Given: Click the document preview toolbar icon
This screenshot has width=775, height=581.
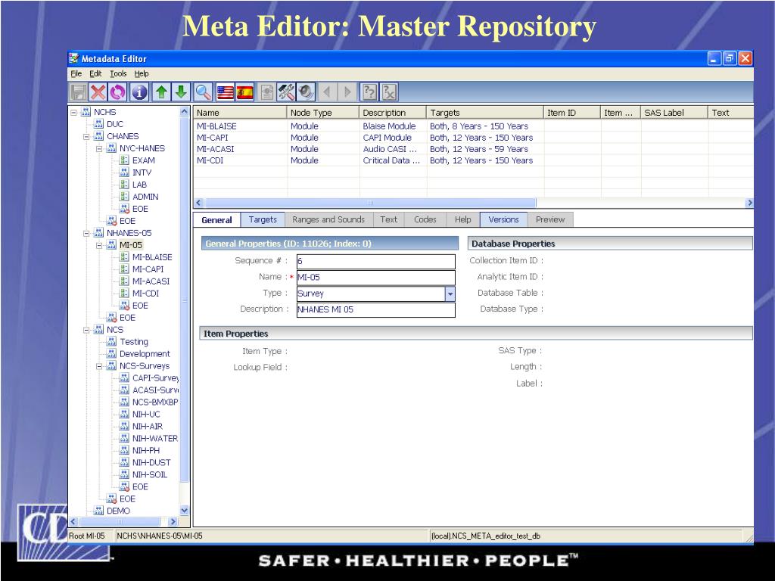Looking at the screenshot, I should coord(266,92).
